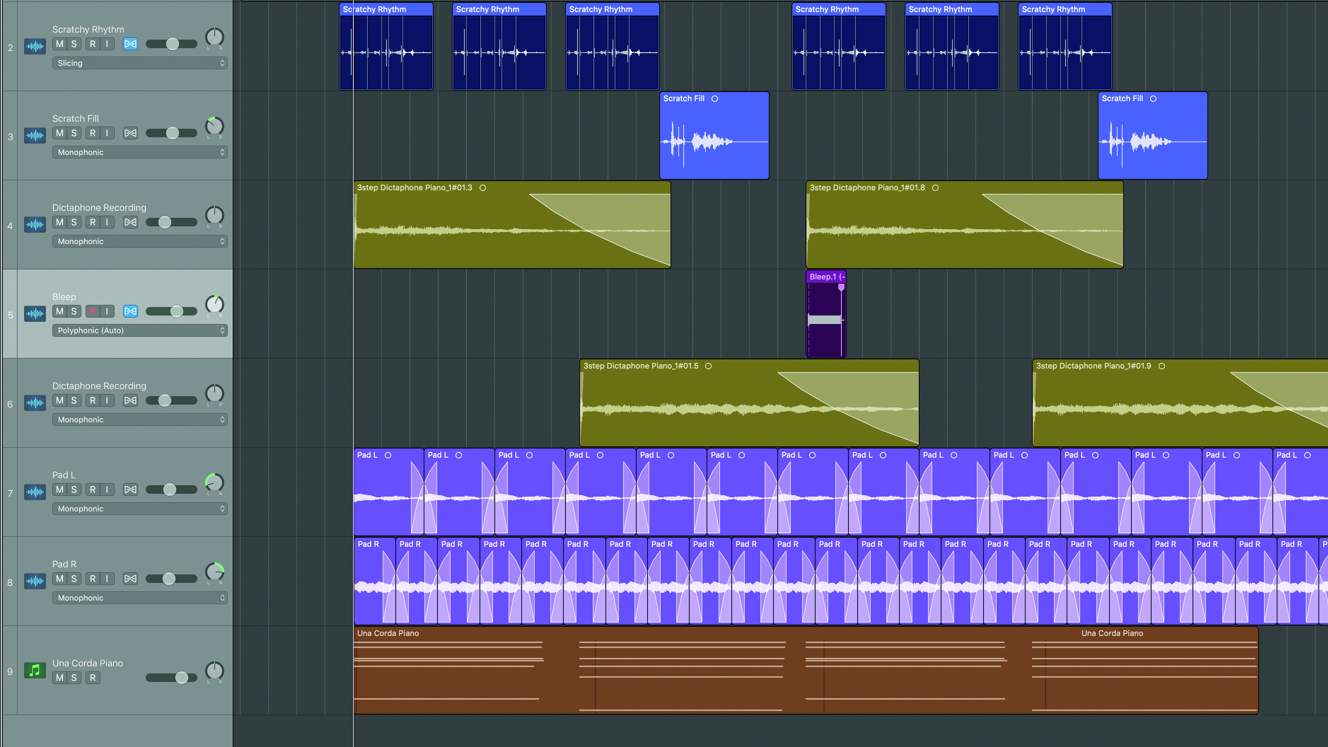Enable Flex on Pad L track
The image size is (1328, 747).
tap(131, 490)
